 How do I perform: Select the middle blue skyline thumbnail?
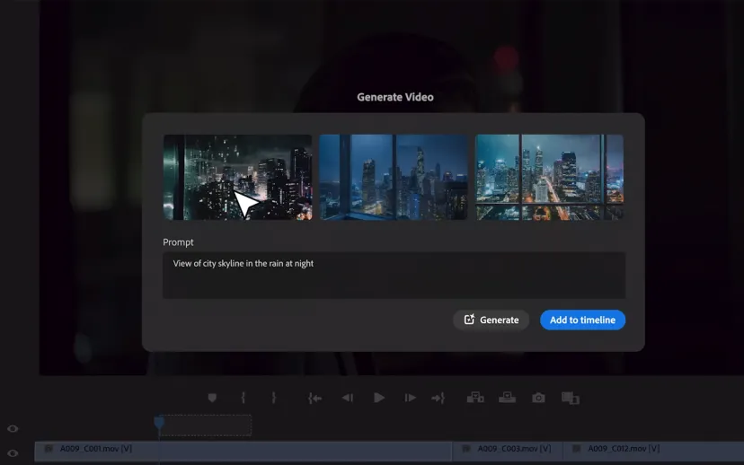click(394, 177)
